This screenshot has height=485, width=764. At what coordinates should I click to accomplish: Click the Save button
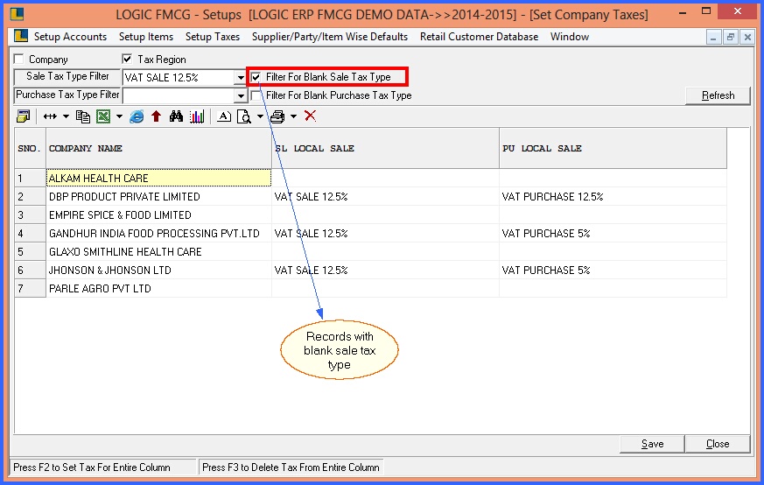pos(653,444)
